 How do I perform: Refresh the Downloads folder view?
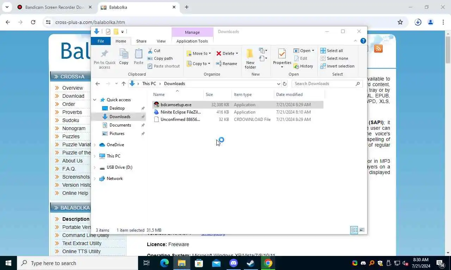(285, 84)
